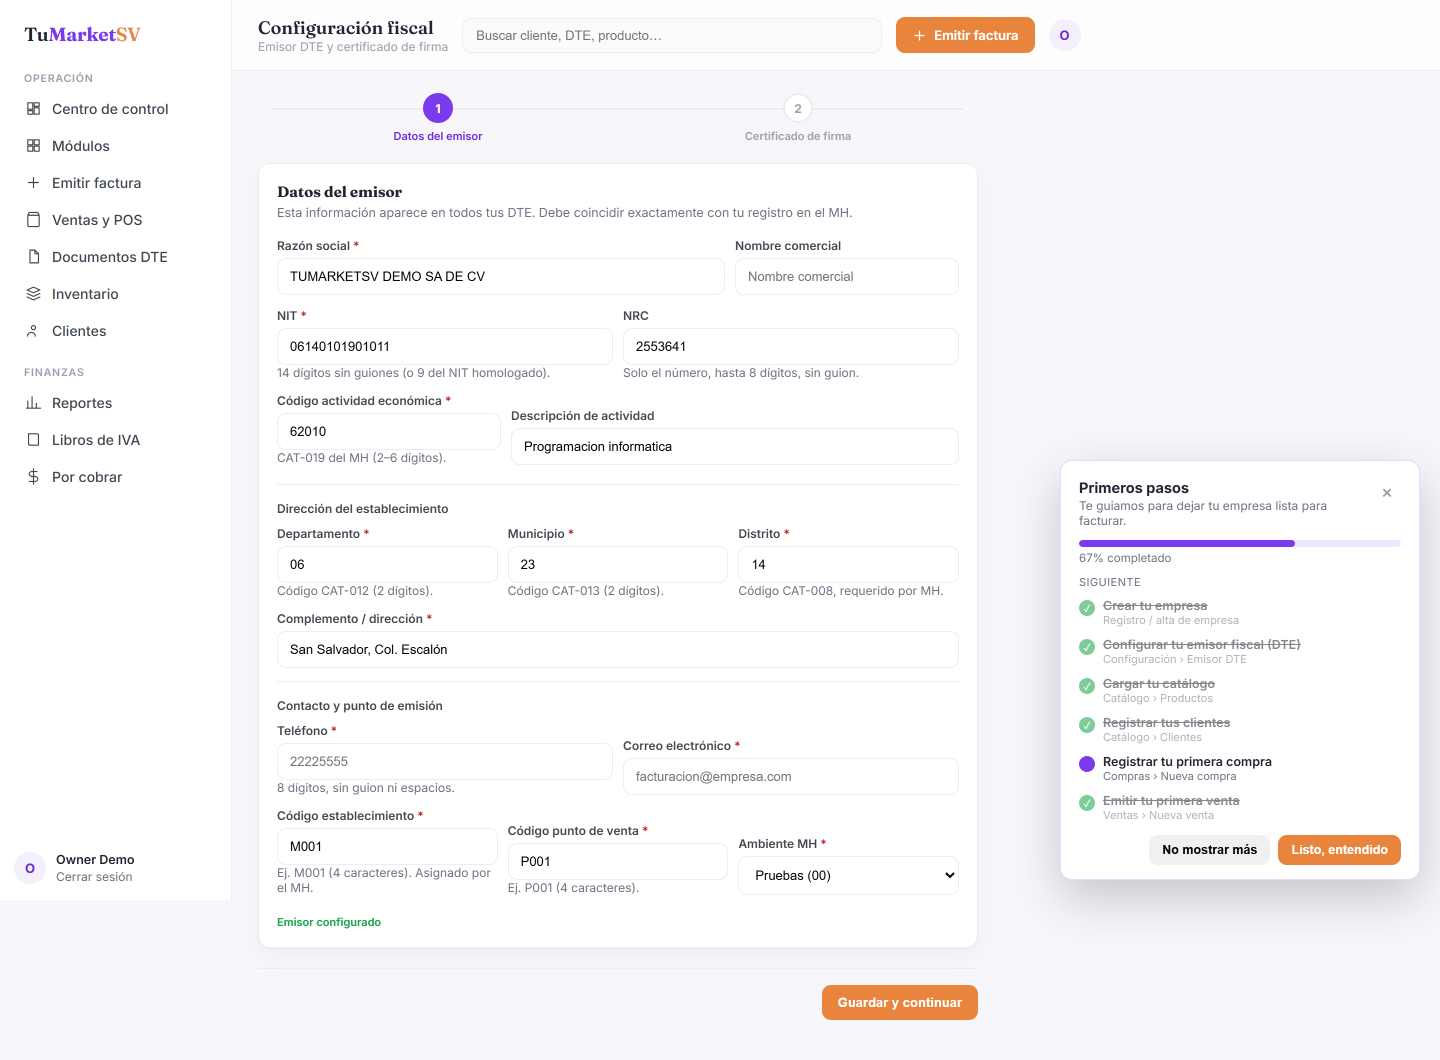The image size is (1440, 1060).
Task: Click check icon for Cargar tu catálogo
Action: point(1087,686)
